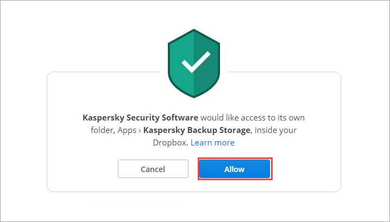Click the word "Cancel" on the white button
This screenshot has width=390, height=222.
coord(153,169)
